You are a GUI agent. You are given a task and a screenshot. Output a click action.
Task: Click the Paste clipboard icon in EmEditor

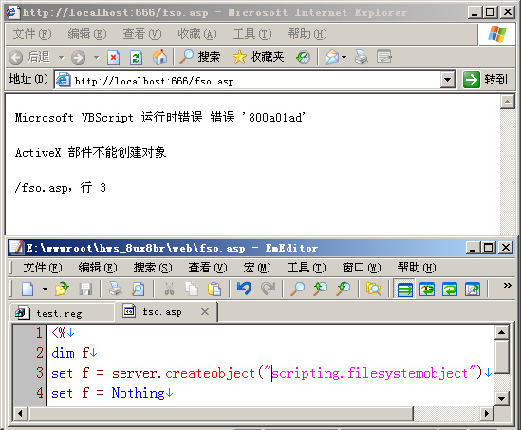pos(214,289)
